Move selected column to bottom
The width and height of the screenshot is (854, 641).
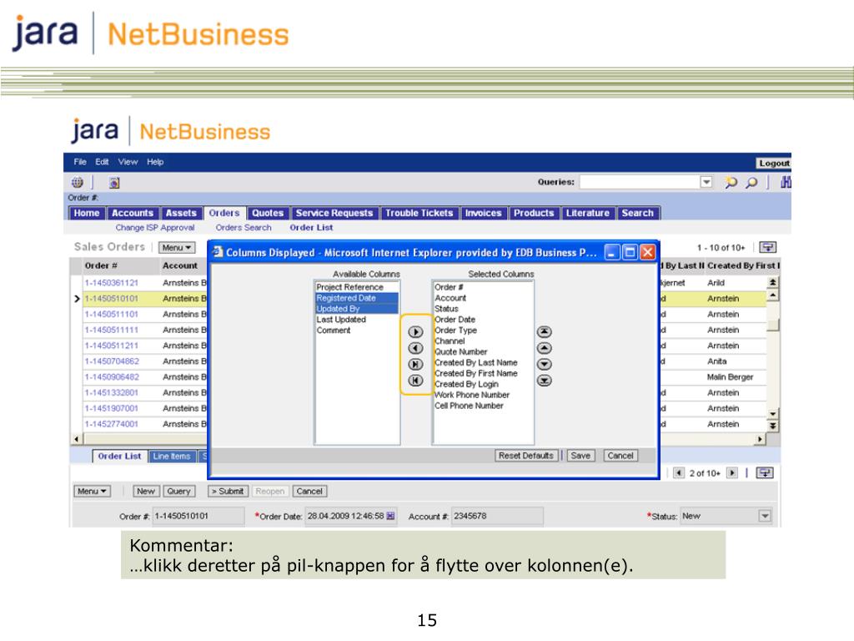point(544,381)
